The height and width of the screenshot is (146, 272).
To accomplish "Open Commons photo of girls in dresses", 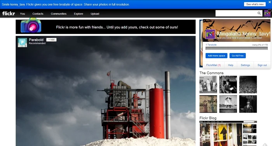I will [228, 104].
